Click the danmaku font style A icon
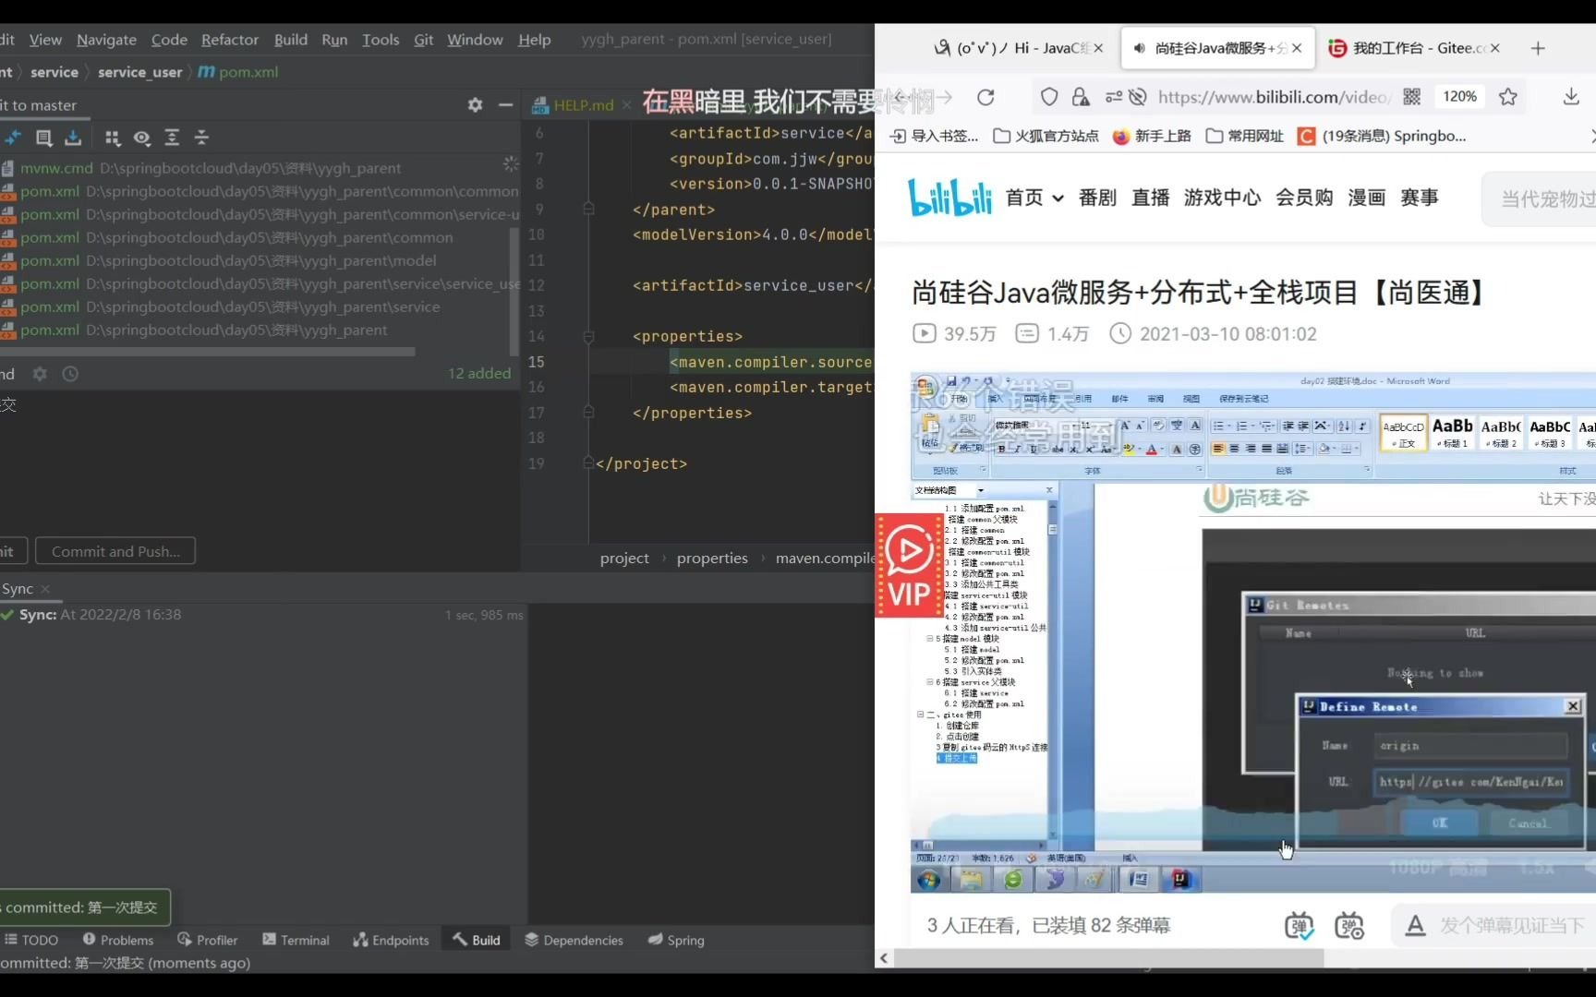 click(1415, 925)
